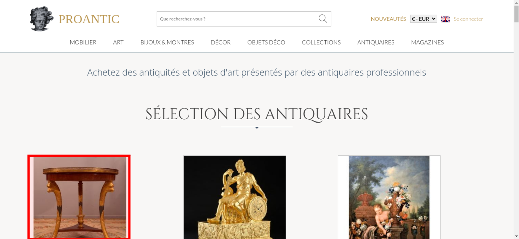Image resolution: width=519 pixels, height=239 pixels.
Task: Click the magnifying glass search icon
Action: [x=323, y=19]
